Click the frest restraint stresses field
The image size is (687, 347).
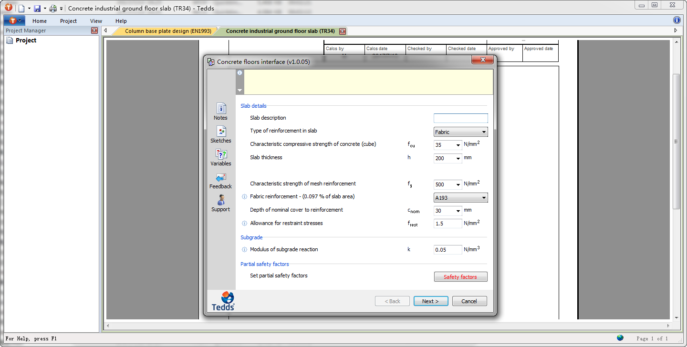448,224
